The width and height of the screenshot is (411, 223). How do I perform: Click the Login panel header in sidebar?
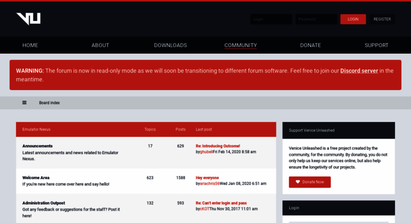339,208
